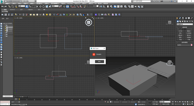The image size is (194, 106).
Task: Select the Lights category icon in Create panel
Action: click(x=183, y=21)
